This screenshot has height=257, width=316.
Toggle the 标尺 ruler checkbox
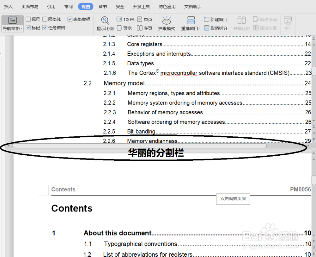(x=28, y=19)
